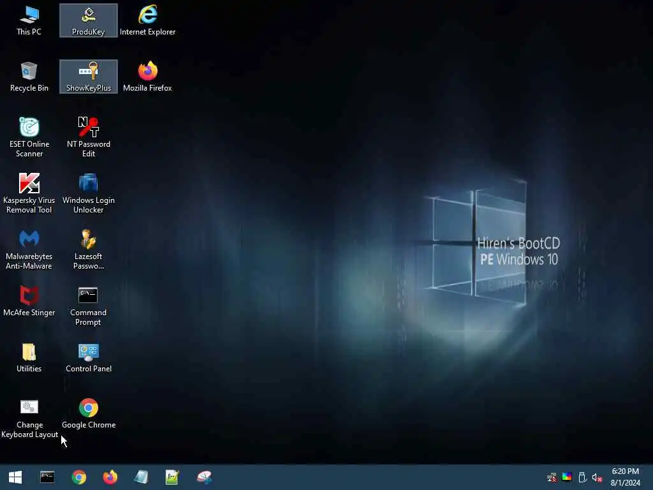Viewport: 653px width, 490px height.
Task: Select ESET Online Scanner icon
Action: click(29, 138)
